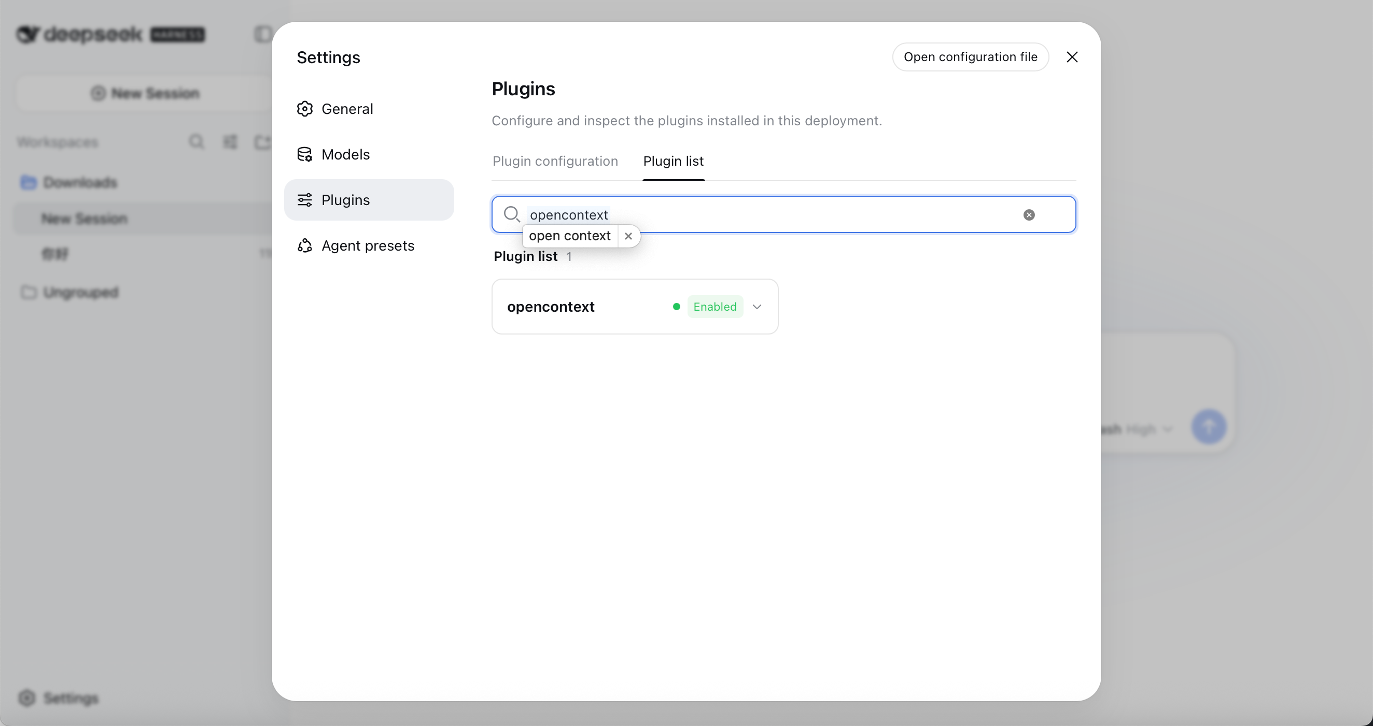
Task: Dismiss the 'open context' suggestion popup
Action: tap(628, 236)
